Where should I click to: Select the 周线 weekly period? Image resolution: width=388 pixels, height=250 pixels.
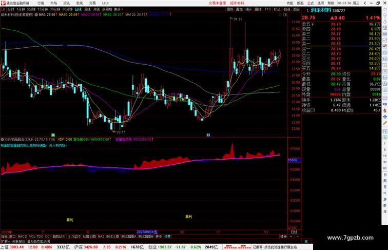(87, 9)
